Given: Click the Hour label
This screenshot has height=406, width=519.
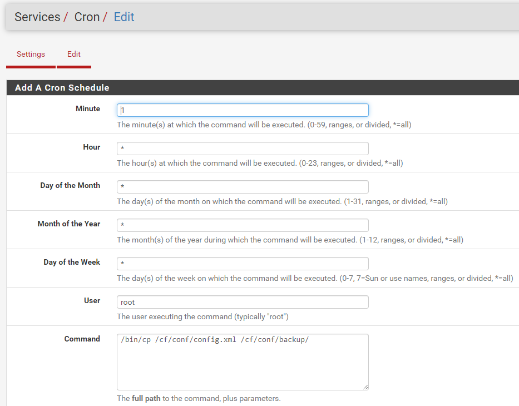Looking at the screenshot, I should [x=91, y=147].
